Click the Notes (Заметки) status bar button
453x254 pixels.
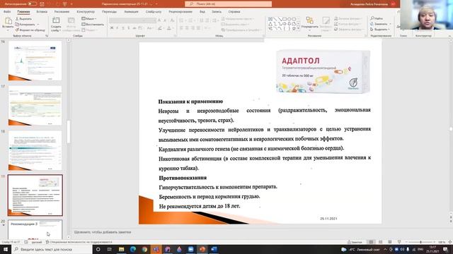(x=355, y=242)
